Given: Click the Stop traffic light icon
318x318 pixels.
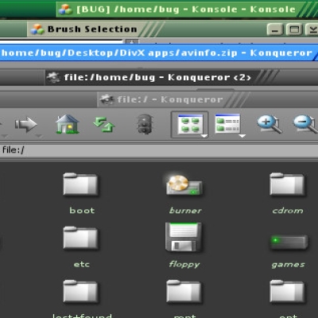Looking at the screenshot, I should [x=145, y=124].
